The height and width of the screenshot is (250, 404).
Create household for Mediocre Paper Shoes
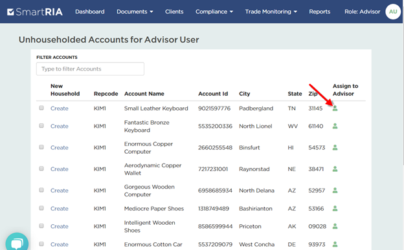coord(60,208)
